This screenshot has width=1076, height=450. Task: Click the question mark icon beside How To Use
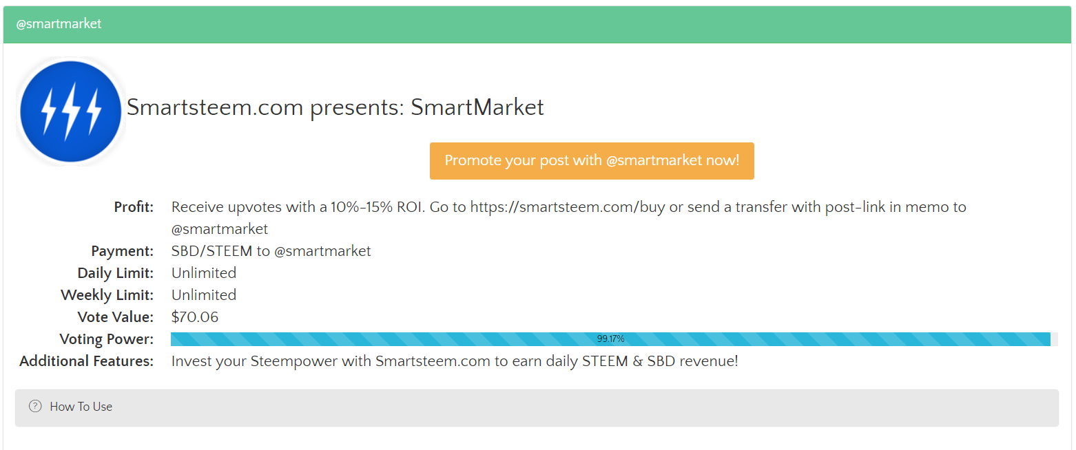(x=35, y=406)
